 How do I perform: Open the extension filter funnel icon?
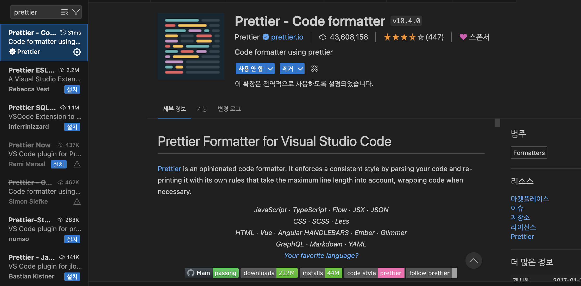pyautogui.click(x=76, y=12)
